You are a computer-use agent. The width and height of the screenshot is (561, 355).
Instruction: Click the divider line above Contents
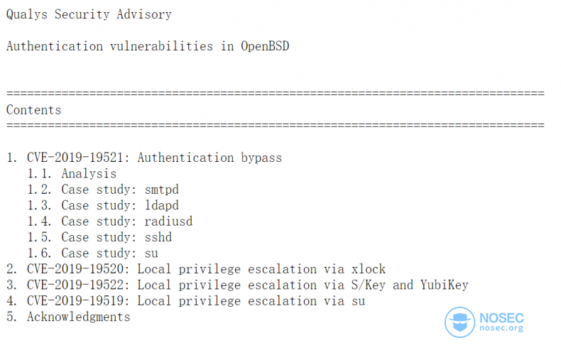(276, 94)
